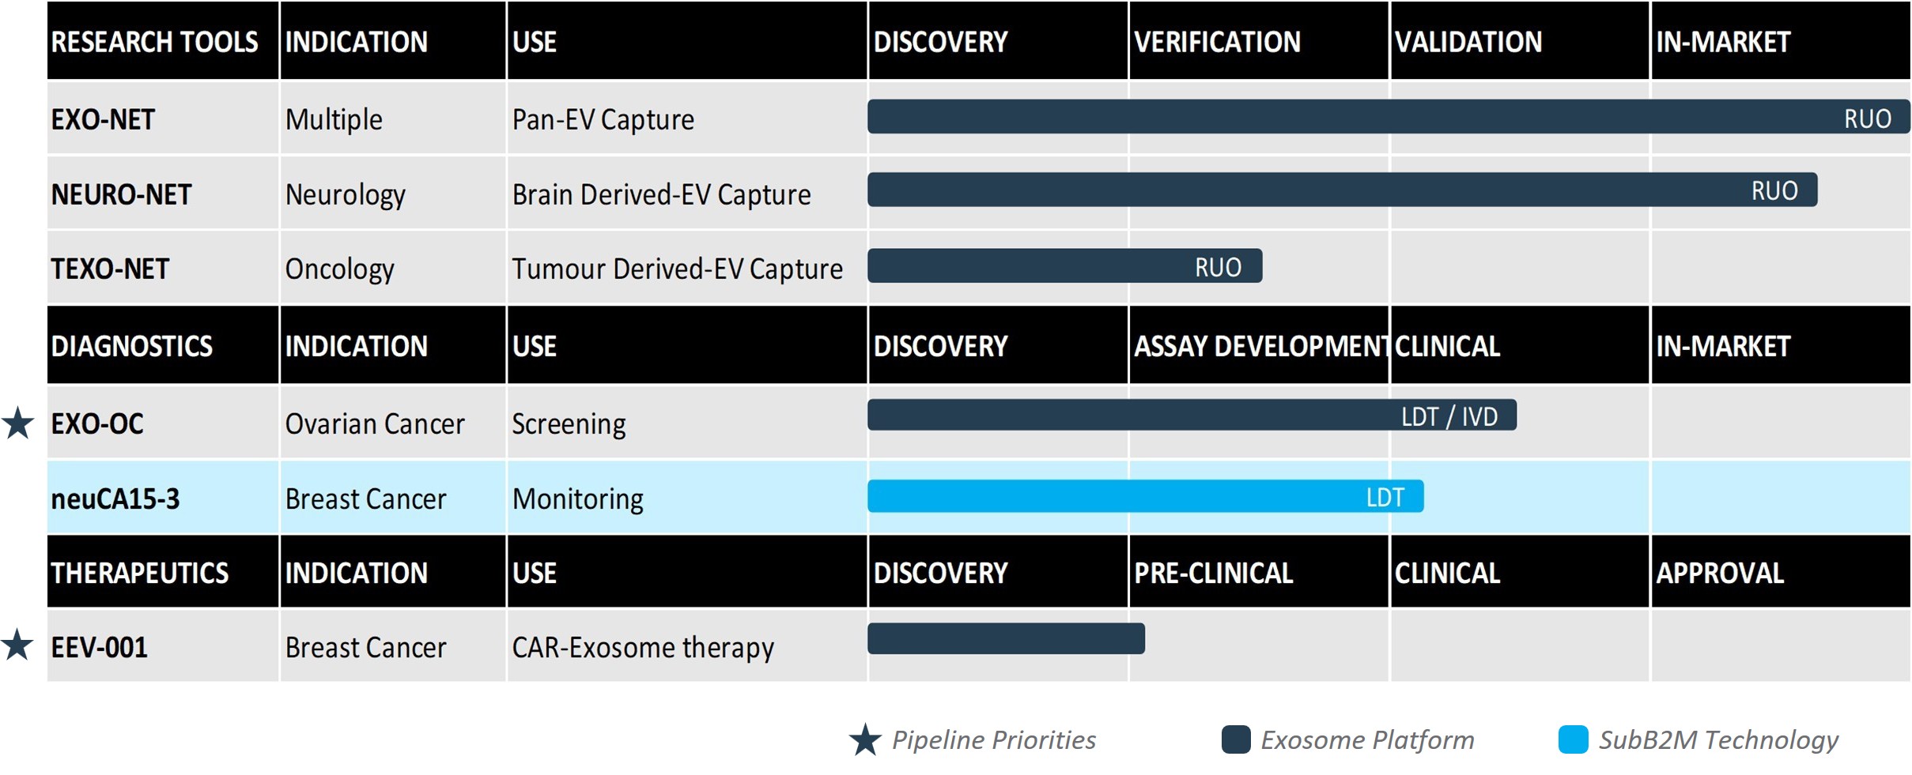The height and width of the screenshot is (775, 1912).
Task: Click the DIAGNOSTICS section header
Action: click(x=132, y=346)
